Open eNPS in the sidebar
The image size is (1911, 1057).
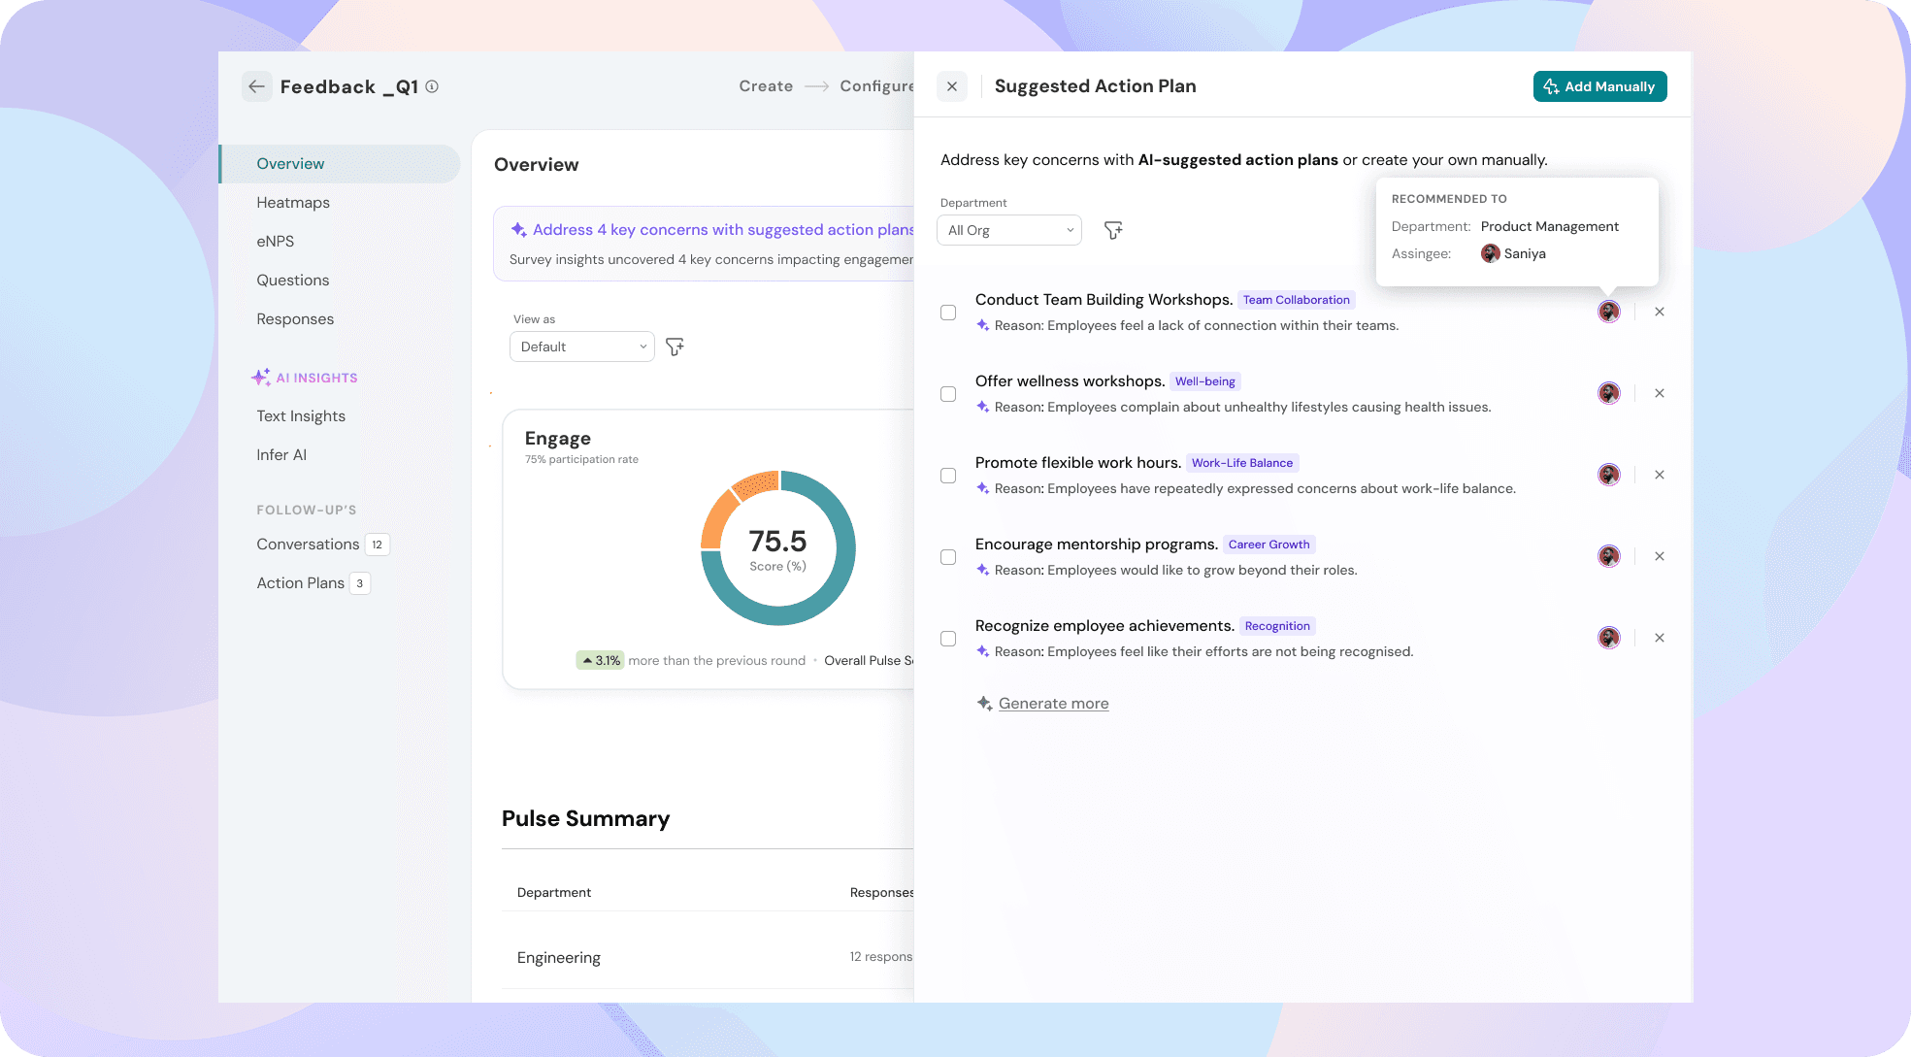pyautogui.click(x=276, y=242)
